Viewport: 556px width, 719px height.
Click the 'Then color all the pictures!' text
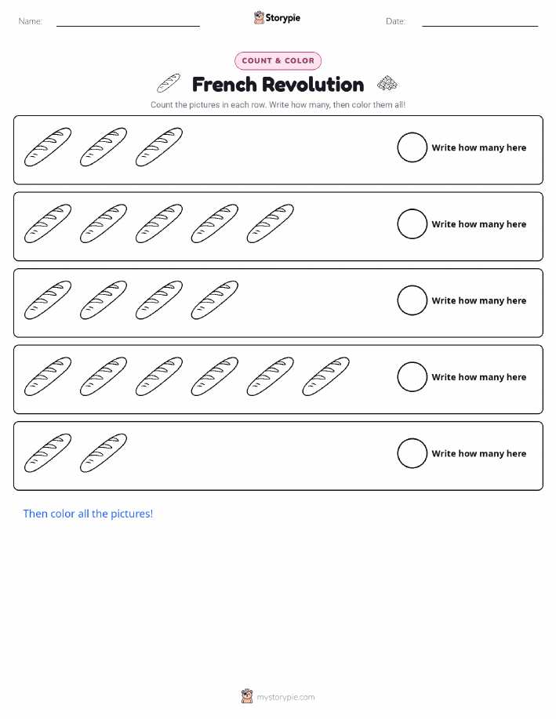88,514
